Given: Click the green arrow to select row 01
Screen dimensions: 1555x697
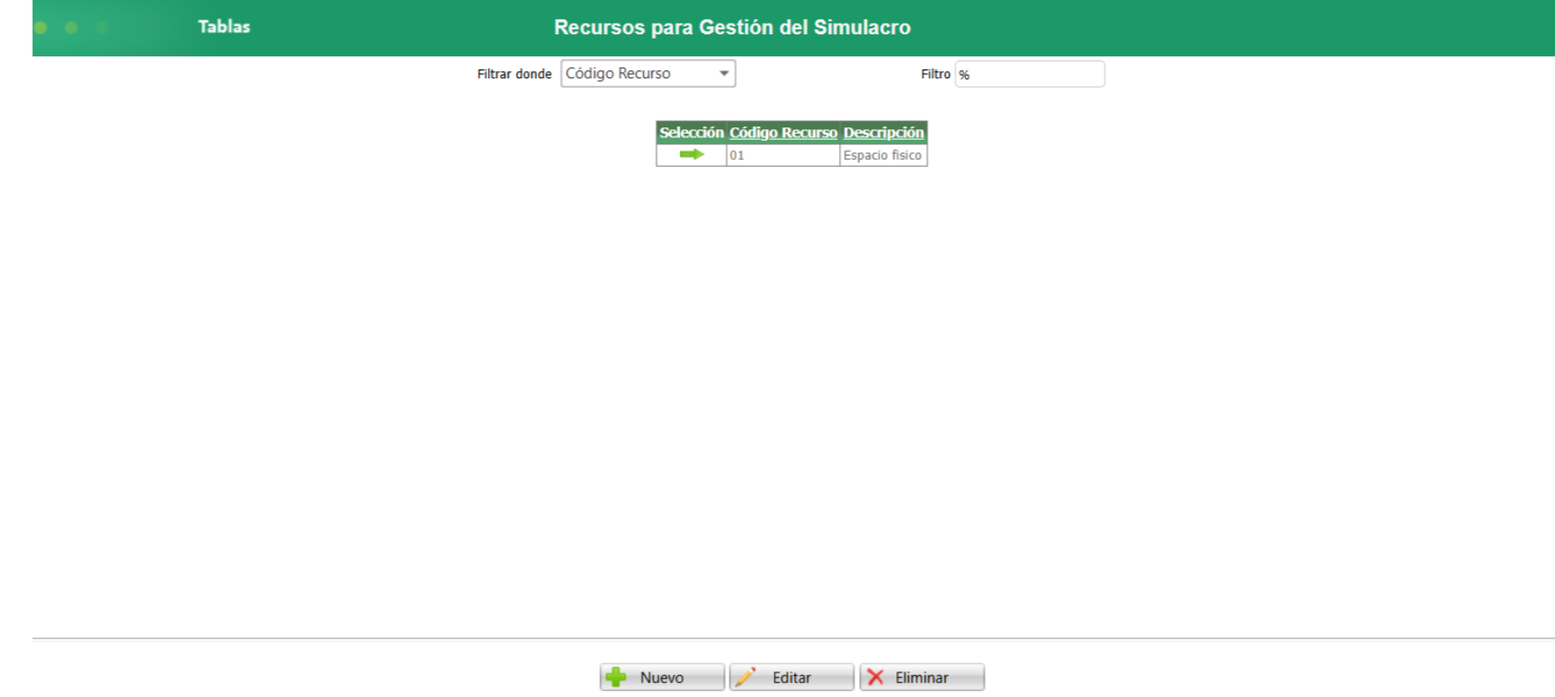Looking at the screenshot, I should (x=691, y=155).
